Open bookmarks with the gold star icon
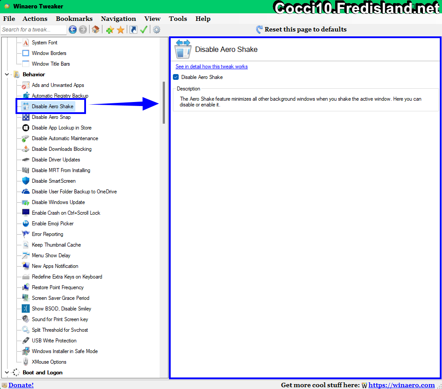 [121, 30]
